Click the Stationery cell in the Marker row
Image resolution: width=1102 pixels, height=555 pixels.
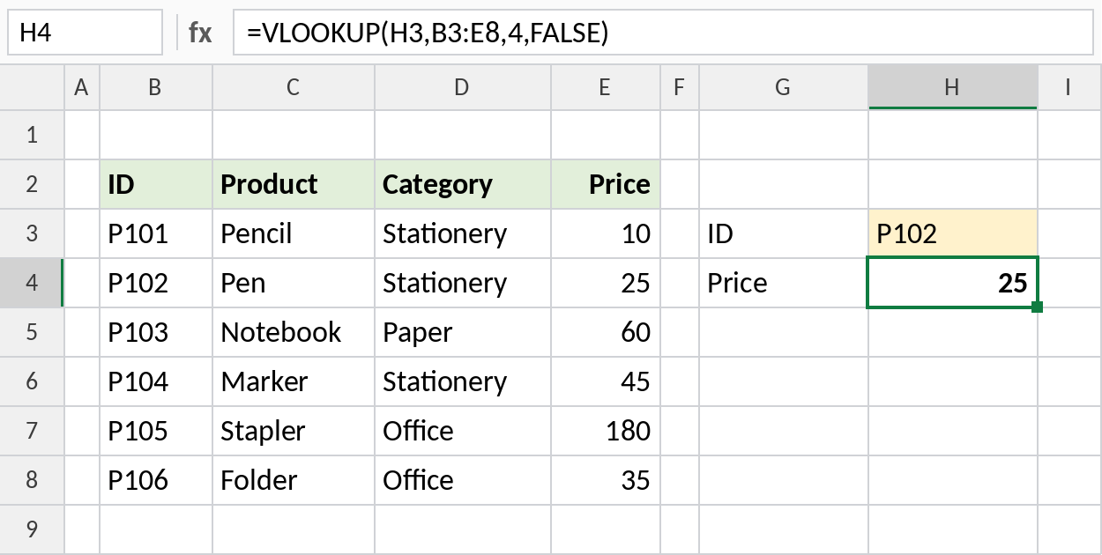pyautogui.click(x=463, y=381)
